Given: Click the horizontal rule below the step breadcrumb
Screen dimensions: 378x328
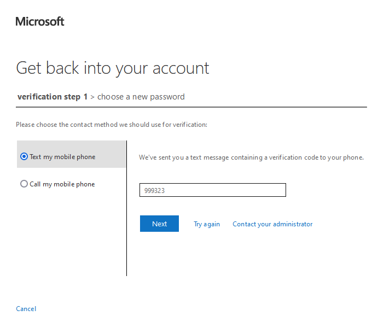Looking at the screenshot, I should coord(191,107).
